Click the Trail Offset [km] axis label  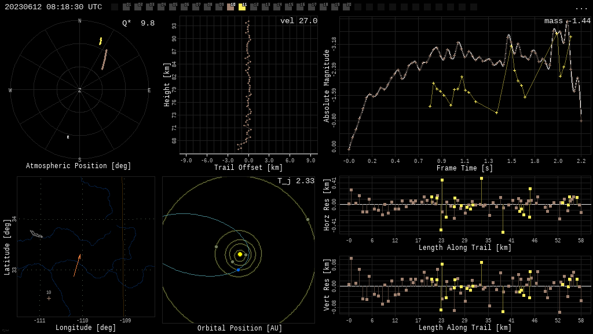coord(248,168)
